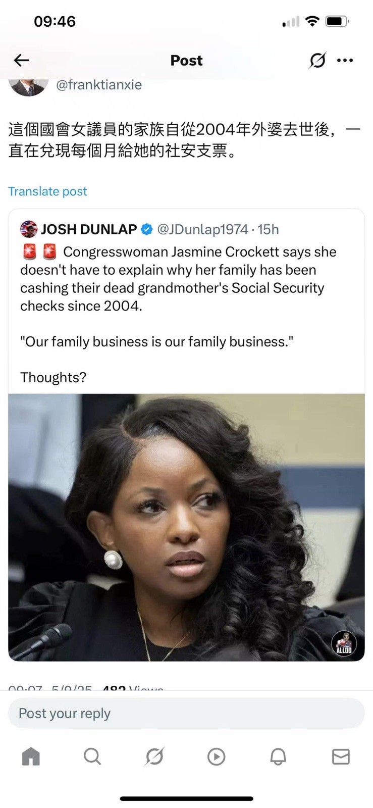Open the @JDunlap1974 handle
The height and width of the screenshot is (808, 373).
pos(203,229)
